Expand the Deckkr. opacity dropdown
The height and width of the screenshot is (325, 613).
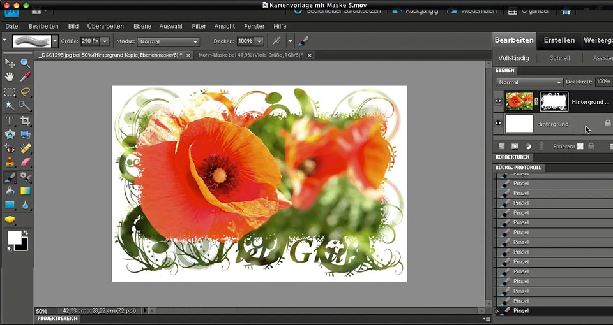click(x=259, y=41)
